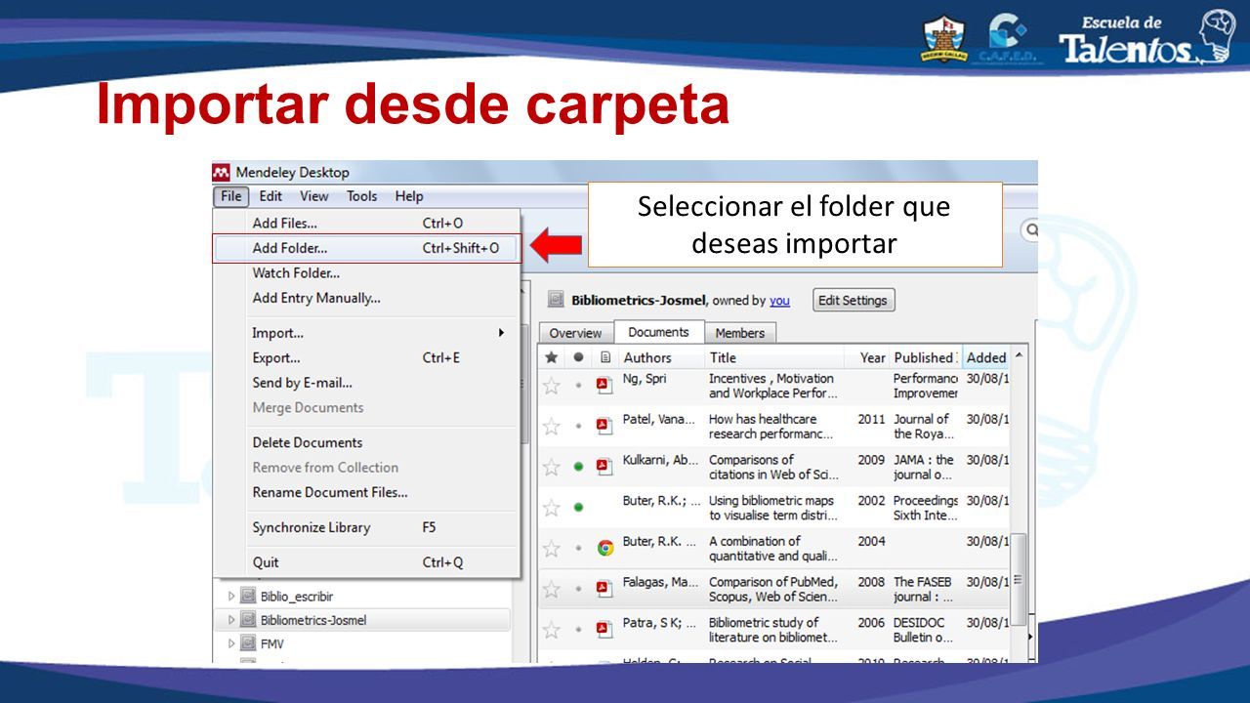The image size is (1250, 703).
Task: Open the Help menu
Action: coord(409,196)
